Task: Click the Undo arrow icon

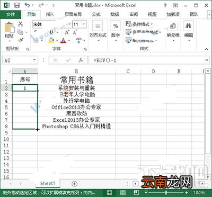Action: [28, 5]
